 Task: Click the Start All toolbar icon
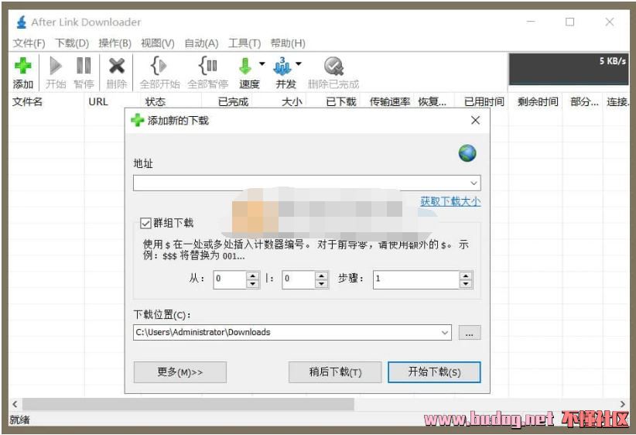coord(159,65)
